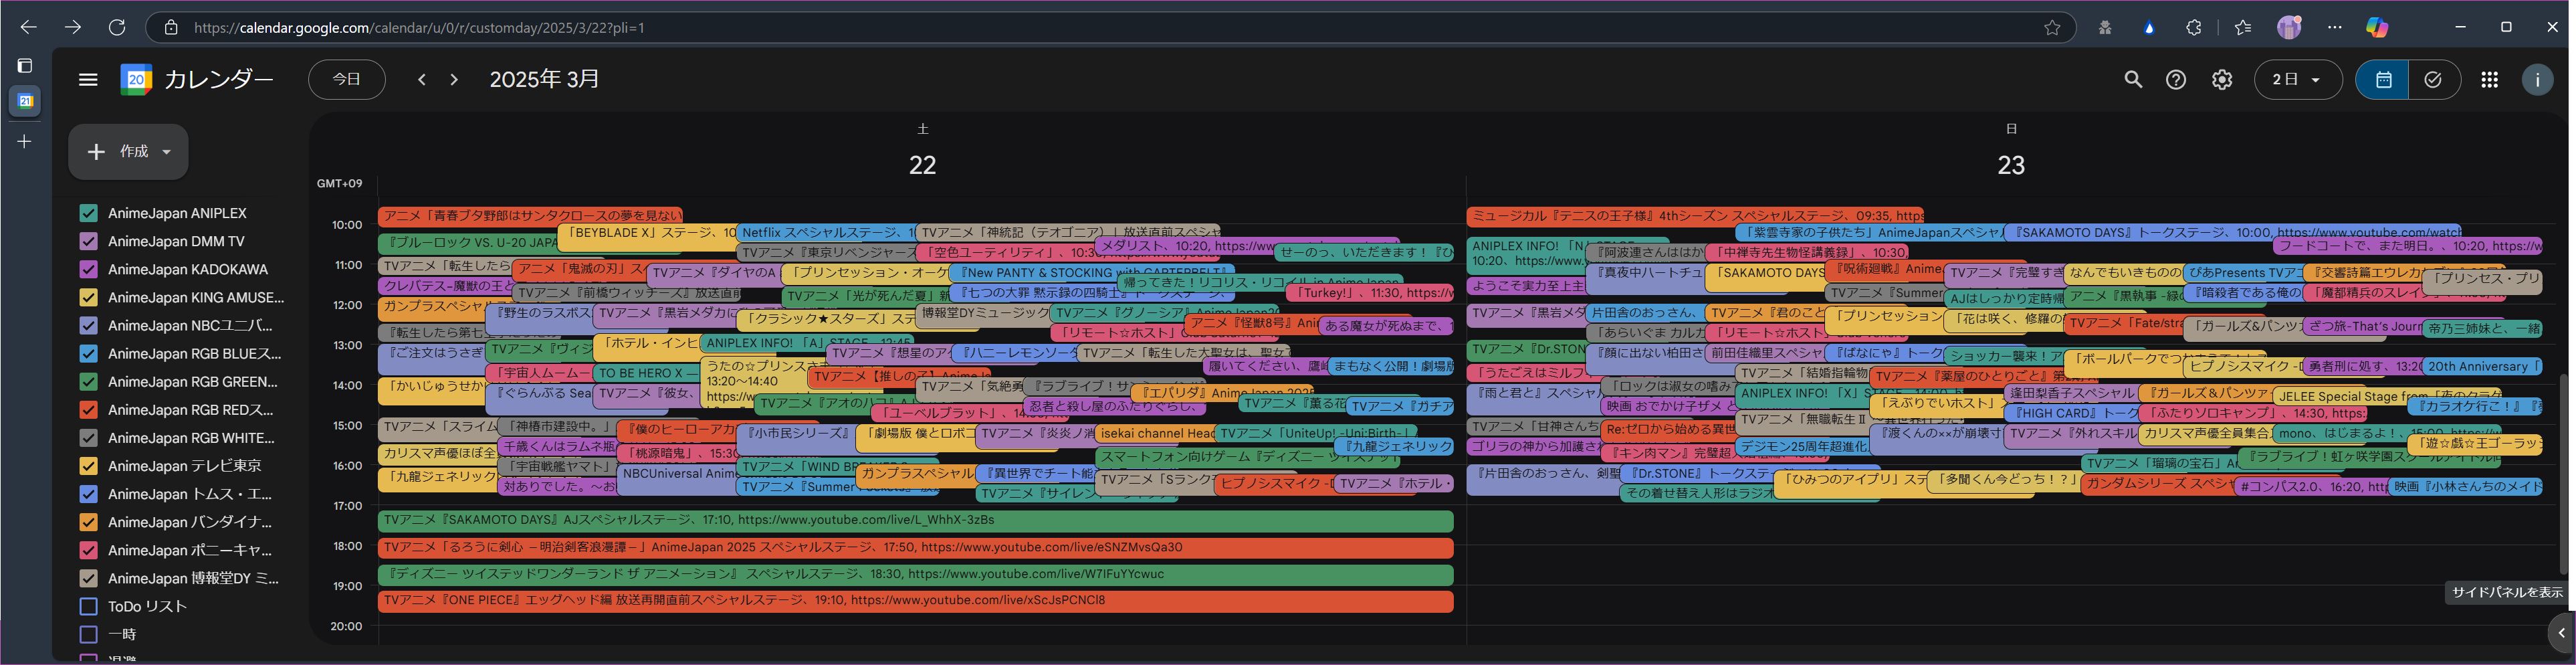Open calendar search magnifier
Viewport: 2576px width, 665px height.
pyautogui.click(x=2133, y=79)
